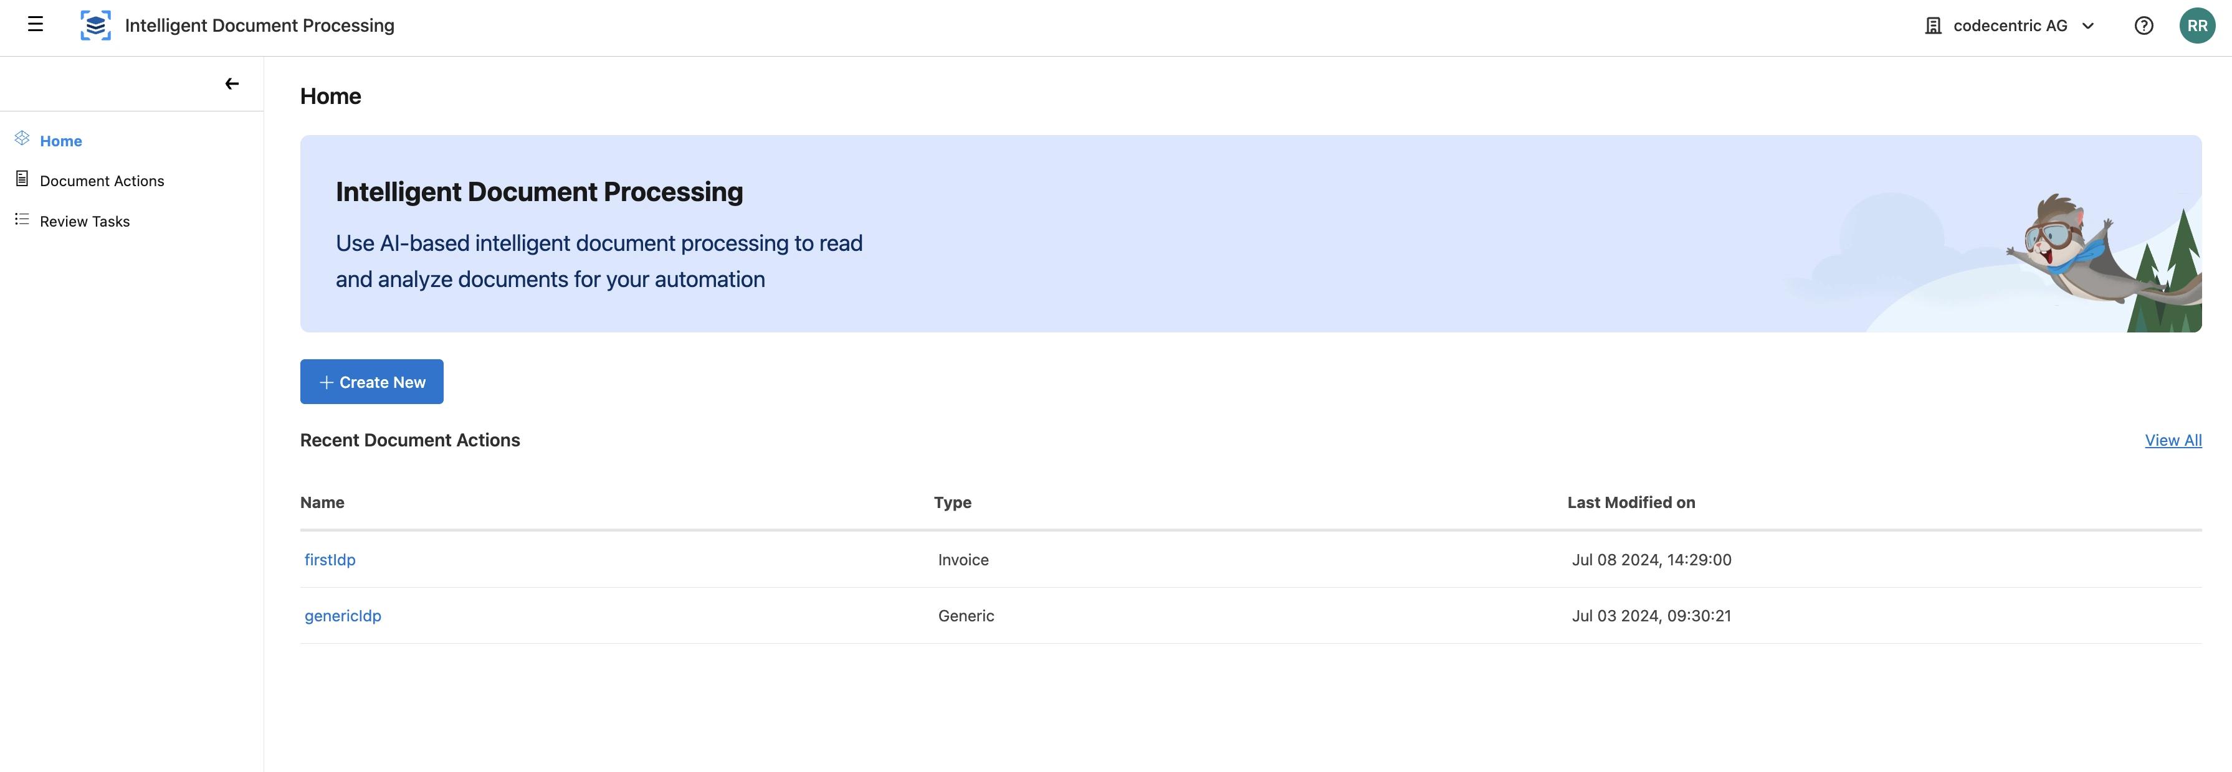Viewport: 2232px width, 772px height.
Task: Click the Home sidebar icon
Action: 22,138
